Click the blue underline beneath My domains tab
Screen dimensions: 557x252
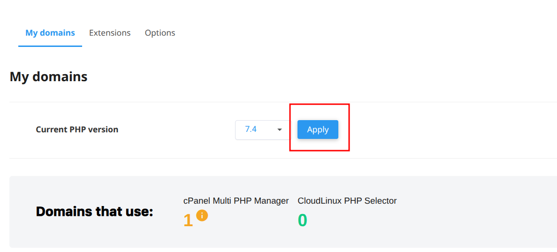(x=50, y=46)
